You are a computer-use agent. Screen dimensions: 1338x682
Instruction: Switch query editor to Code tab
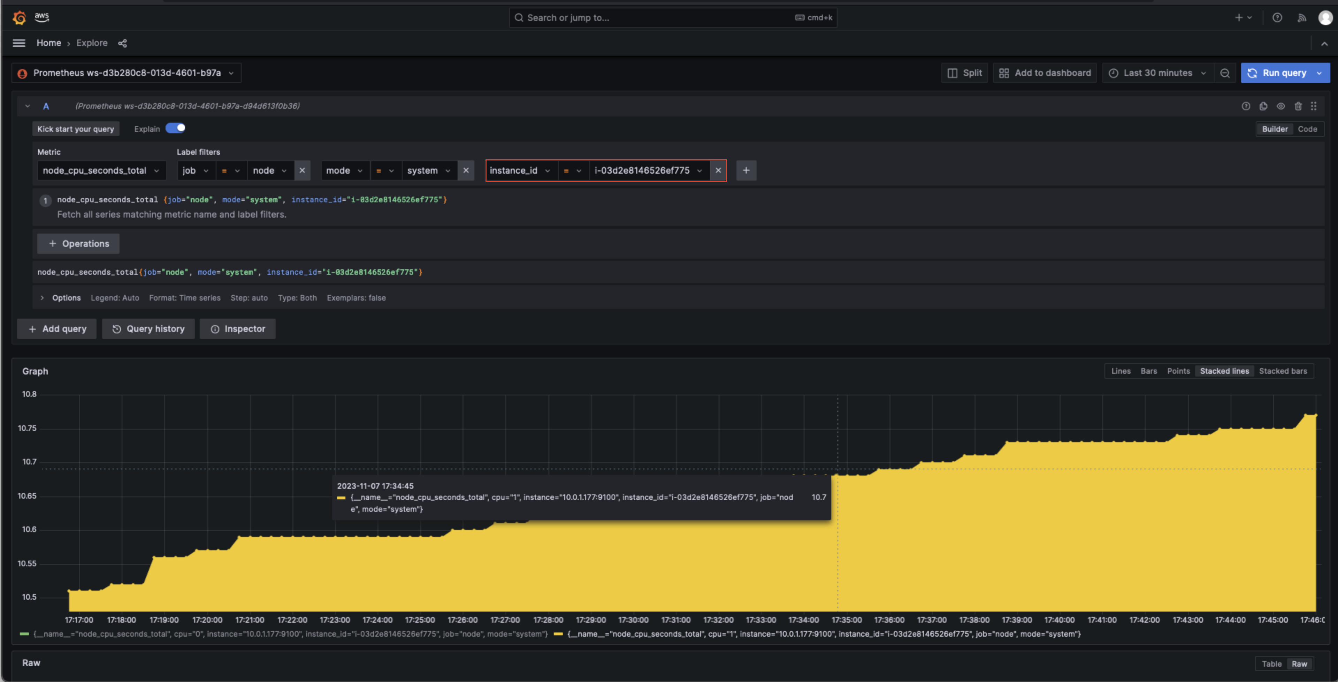1308,128
